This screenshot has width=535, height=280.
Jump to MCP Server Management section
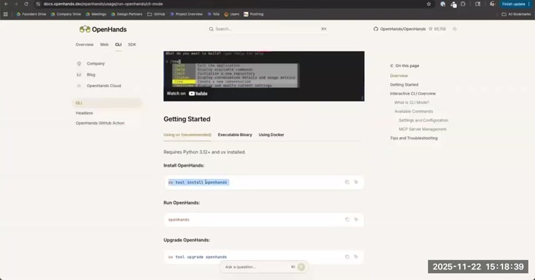(422, 129)
